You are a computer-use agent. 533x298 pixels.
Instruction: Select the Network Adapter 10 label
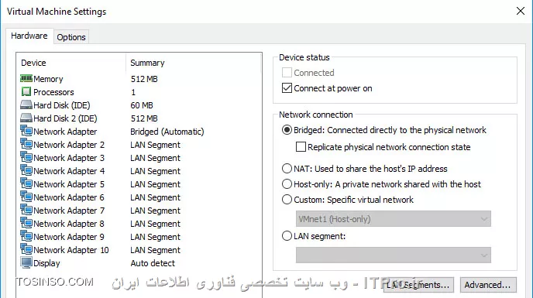71,250
